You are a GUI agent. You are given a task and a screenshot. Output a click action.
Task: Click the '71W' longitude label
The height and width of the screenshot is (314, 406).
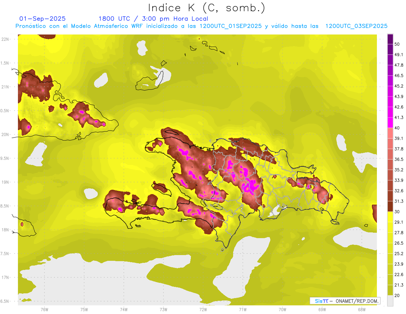coord(243,309)
